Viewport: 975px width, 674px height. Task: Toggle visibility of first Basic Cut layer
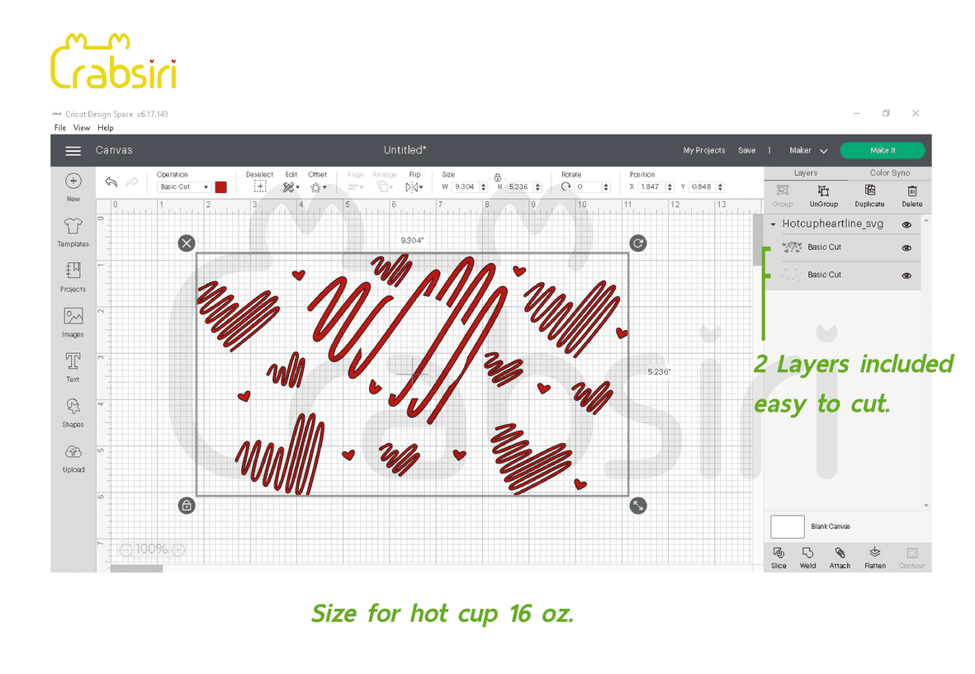pyautogui.click(x=906, y=247)
